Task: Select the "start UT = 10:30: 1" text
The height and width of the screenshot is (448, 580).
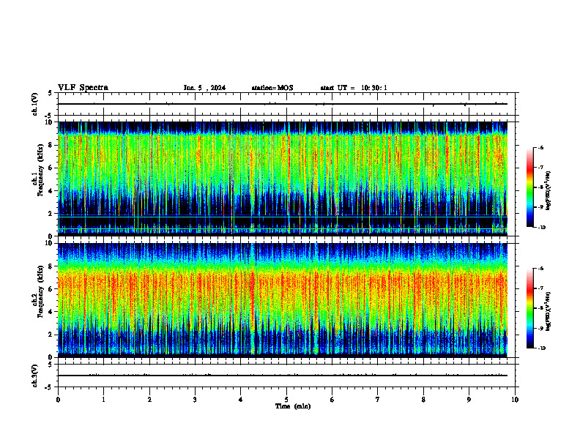Action: pyautogui.click(x=354, y=88)
